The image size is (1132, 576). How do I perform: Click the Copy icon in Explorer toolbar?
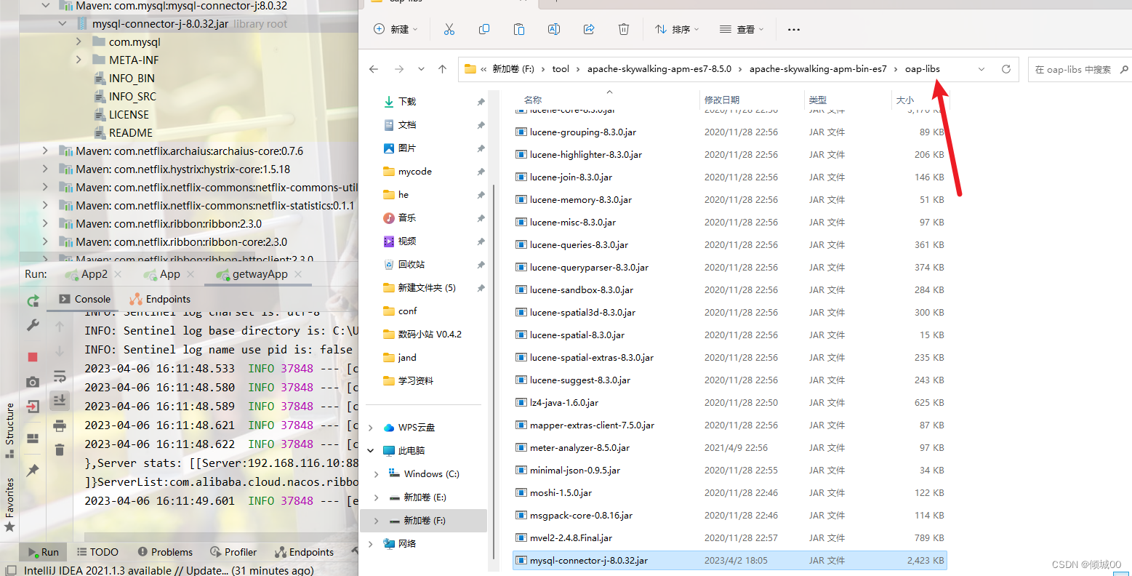[484, 29]
